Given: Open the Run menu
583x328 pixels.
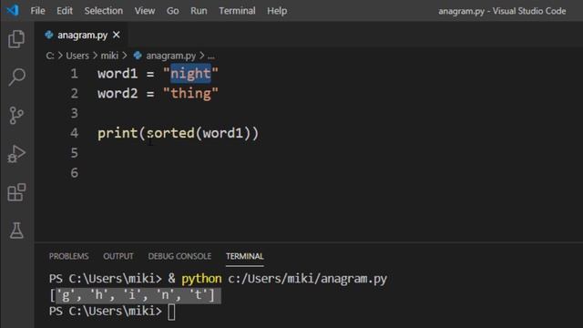Looking at the screenshot, I should tap(199, 11).
